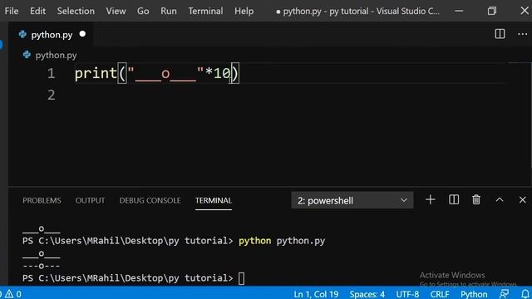
Task: Switch to the PROBLEMS panel tab
Action: coord(42,200)
